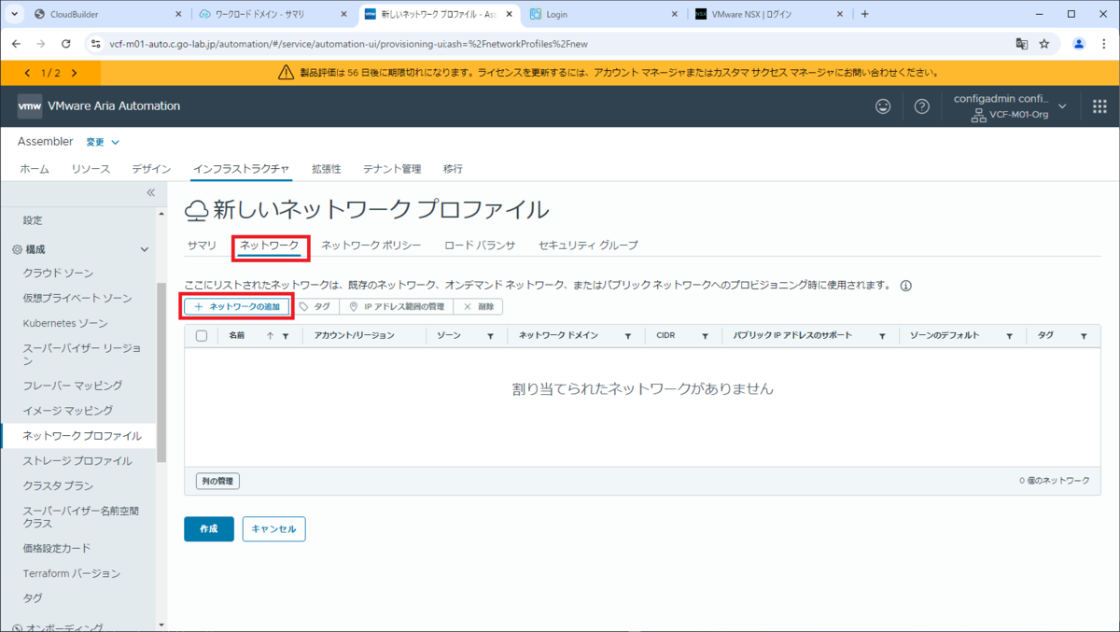Sort the 名前 column ascending arrow
1120x632 pixels.
[271, 336]
